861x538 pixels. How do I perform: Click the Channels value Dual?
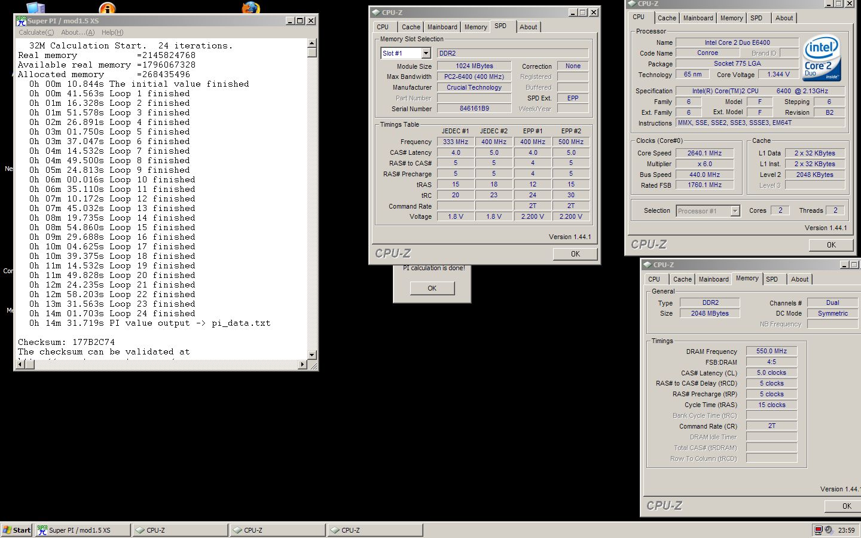832,302
